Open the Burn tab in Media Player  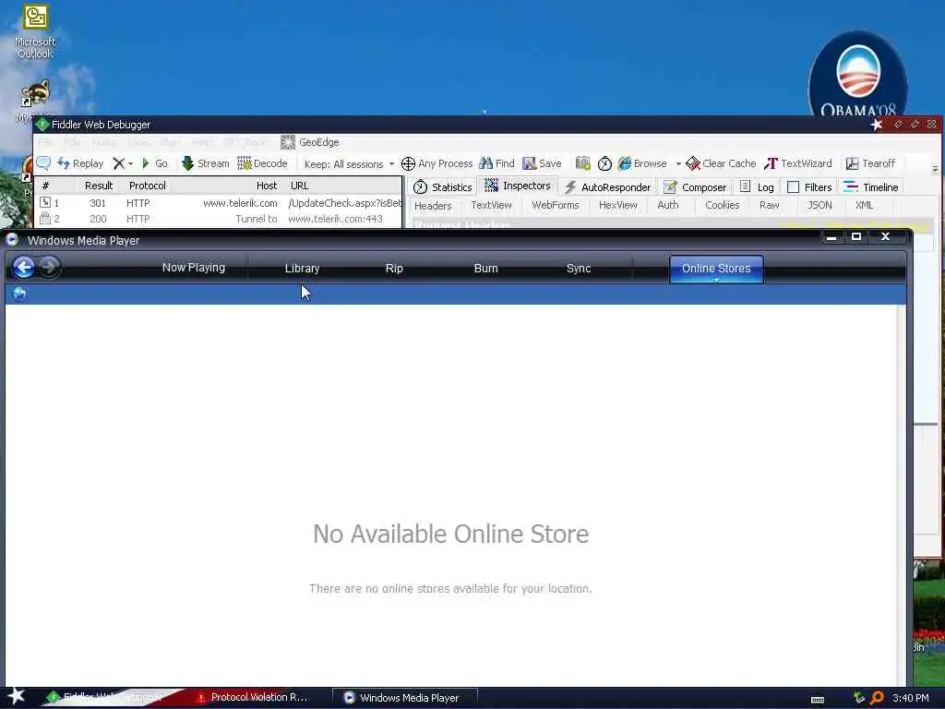pos(485,269)
